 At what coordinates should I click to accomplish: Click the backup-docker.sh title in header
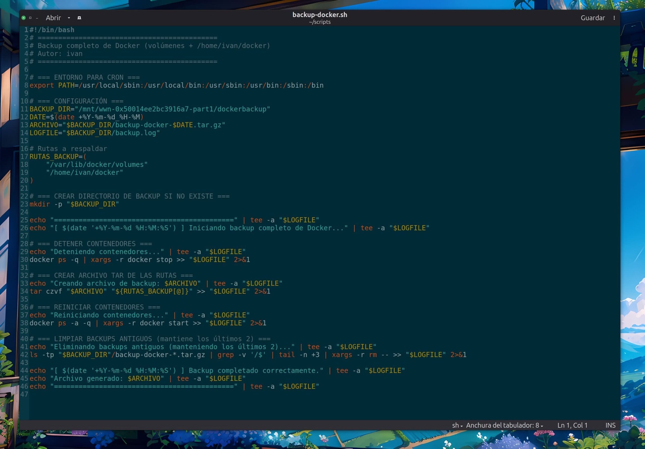[x=320, y=15]
